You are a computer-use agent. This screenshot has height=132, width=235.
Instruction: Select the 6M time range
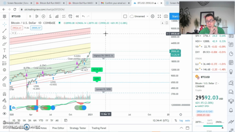[x=35, y=121]
